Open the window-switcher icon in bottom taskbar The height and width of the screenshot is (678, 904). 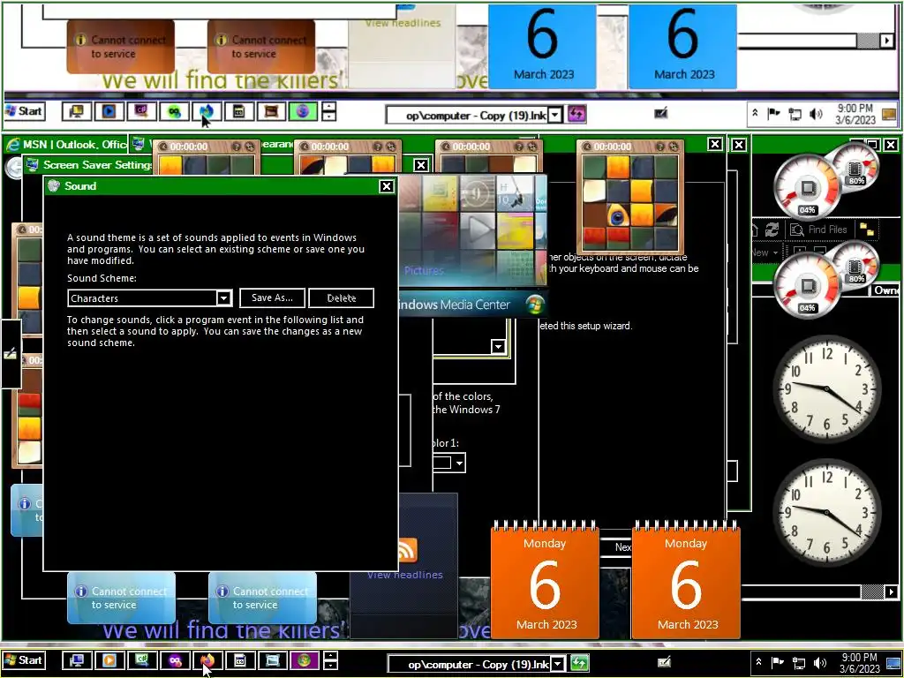coord(272,660)
